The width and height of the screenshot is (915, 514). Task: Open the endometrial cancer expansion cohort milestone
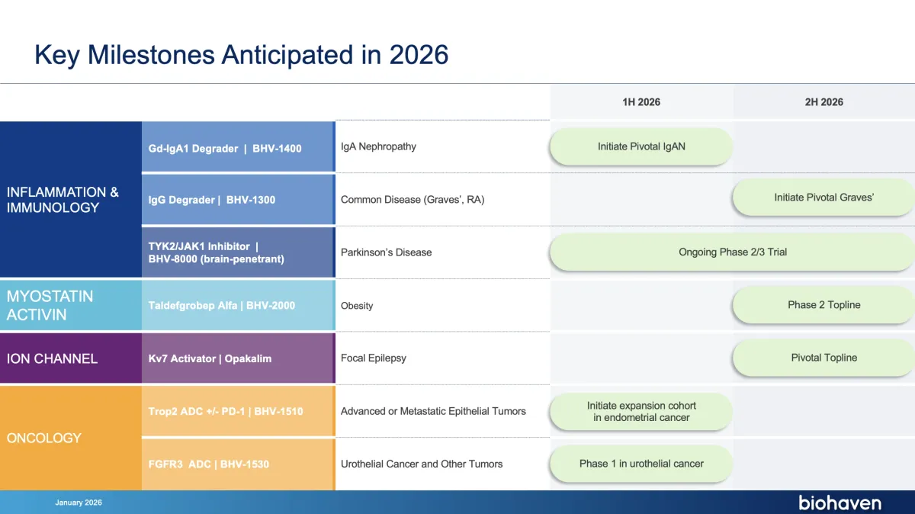point(640,411)
